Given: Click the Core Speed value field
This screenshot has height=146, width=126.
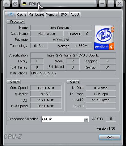Looking at the screenshot, I should pos(46,88).
